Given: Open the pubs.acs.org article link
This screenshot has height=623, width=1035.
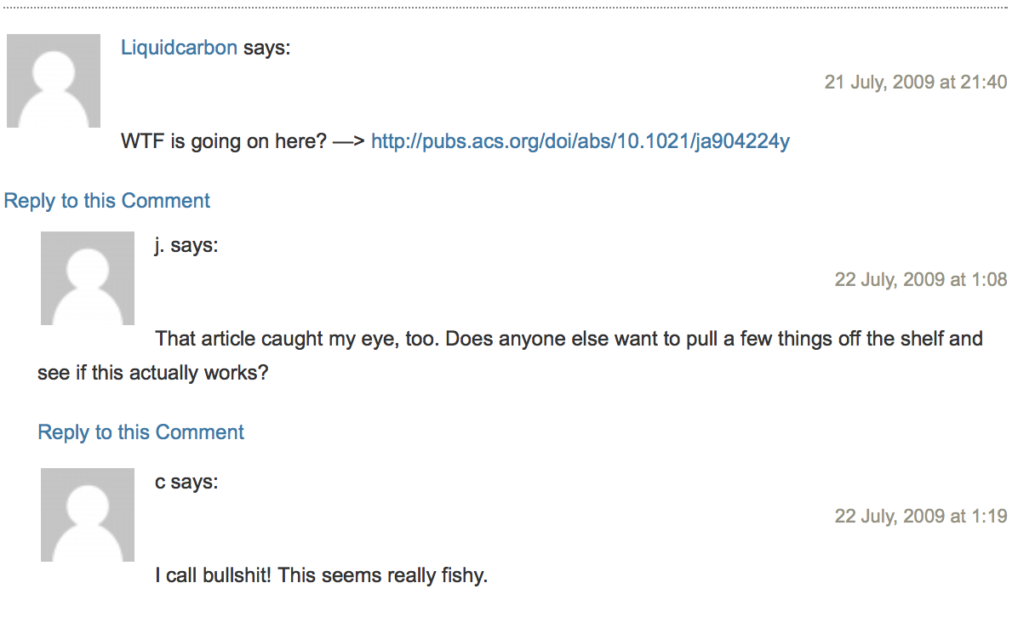Looking at the screenshot, I should 580,141.
